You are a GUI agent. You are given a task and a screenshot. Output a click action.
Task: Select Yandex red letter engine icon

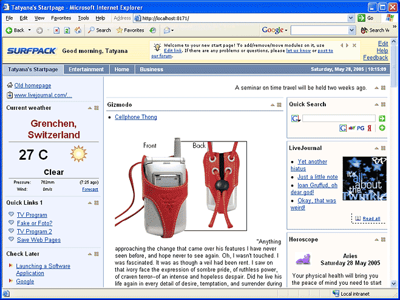click(370, 128)
